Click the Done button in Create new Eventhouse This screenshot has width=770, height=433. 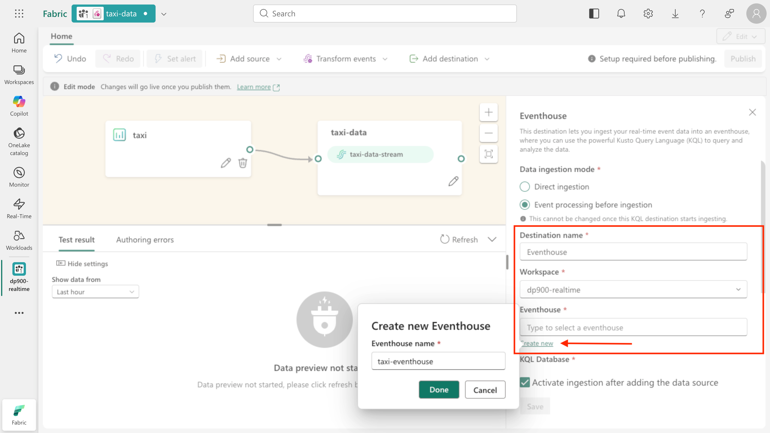click(439, 389)
